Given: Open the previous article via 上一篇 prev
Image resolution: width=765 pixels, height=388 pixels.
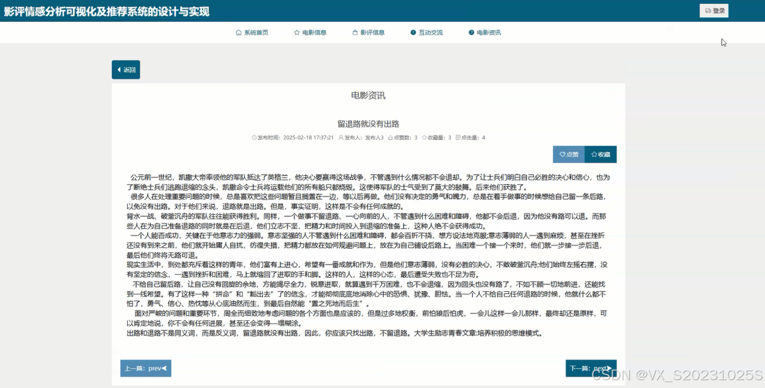Looking at the screenshot, I should (146, 368).
